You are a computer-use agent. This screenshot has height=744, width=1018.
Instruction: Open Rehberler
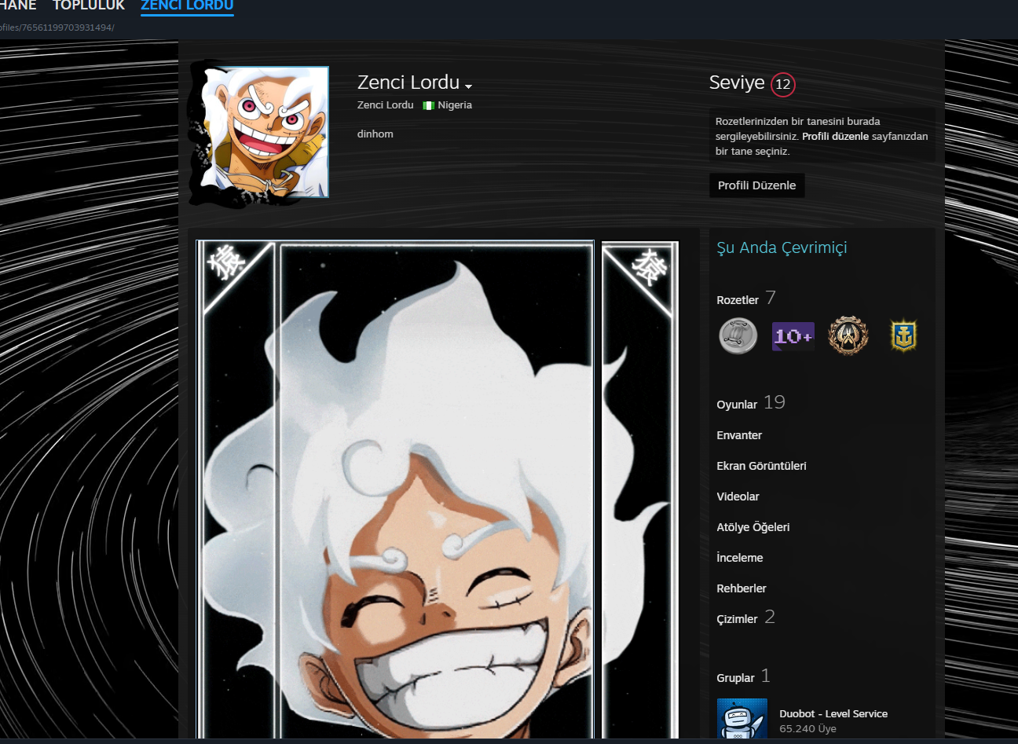pos(742,588)
